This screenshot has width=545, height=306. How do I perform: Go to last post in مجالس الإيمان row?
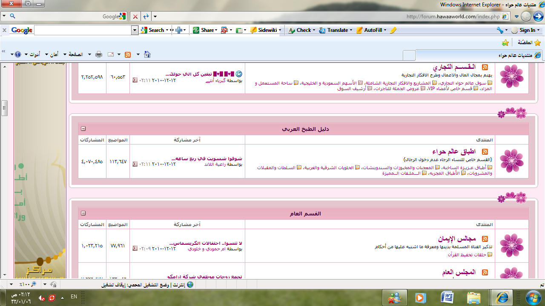135,248
